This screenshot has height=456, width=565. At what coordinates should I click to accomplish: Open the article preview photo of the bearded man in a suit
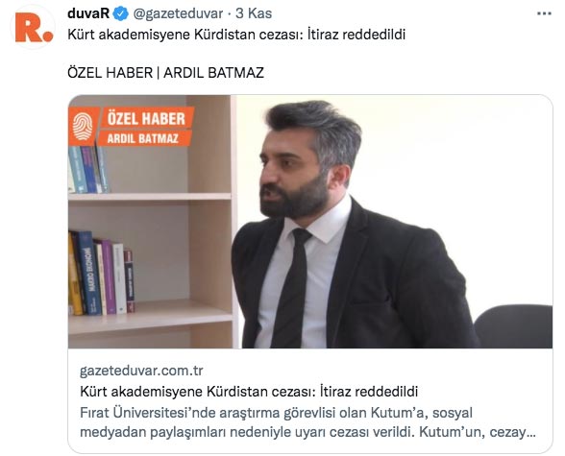click(310, 222)
